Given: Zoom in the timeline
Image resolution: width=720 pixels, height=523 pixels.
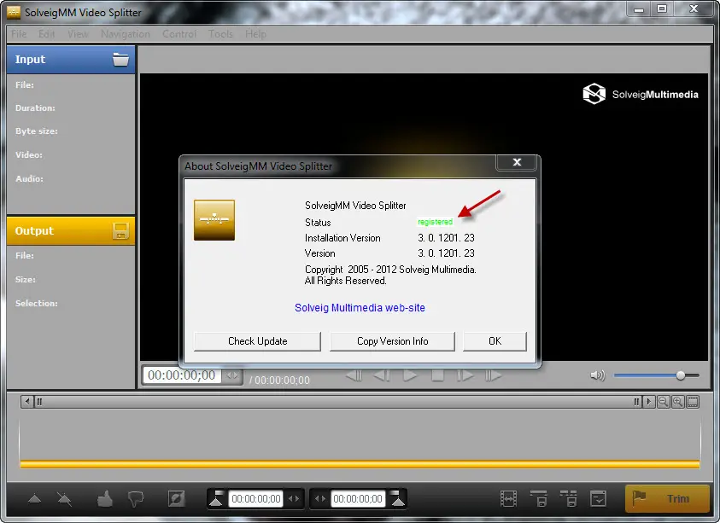Looking at the screenshot, I should tap(678, 402).
